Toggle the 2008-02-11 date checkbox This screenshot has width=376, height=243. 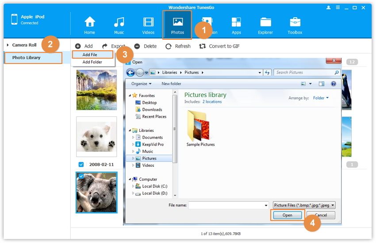[81, 164]
